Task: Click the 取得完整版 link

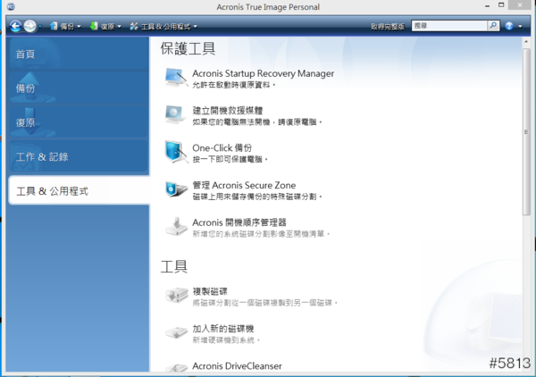Action: point(388,26)
